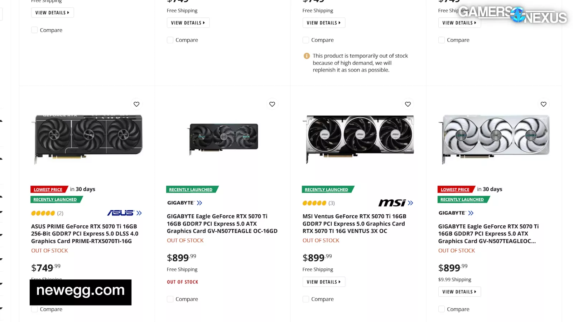Click the MSI Ventus card product image

coord(358,138)
